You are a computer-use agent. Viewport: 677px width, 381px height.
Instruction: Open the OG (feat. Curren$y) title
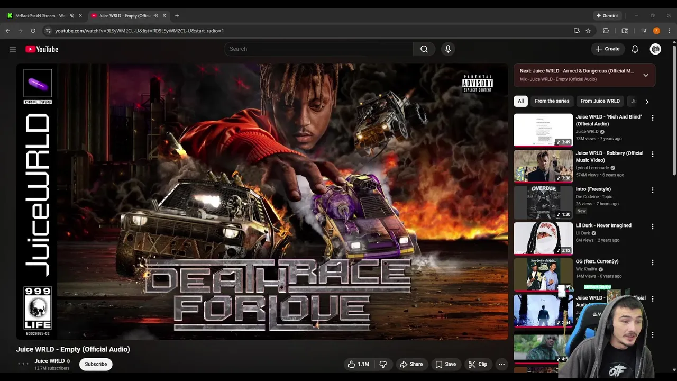[x=597, y=261]
